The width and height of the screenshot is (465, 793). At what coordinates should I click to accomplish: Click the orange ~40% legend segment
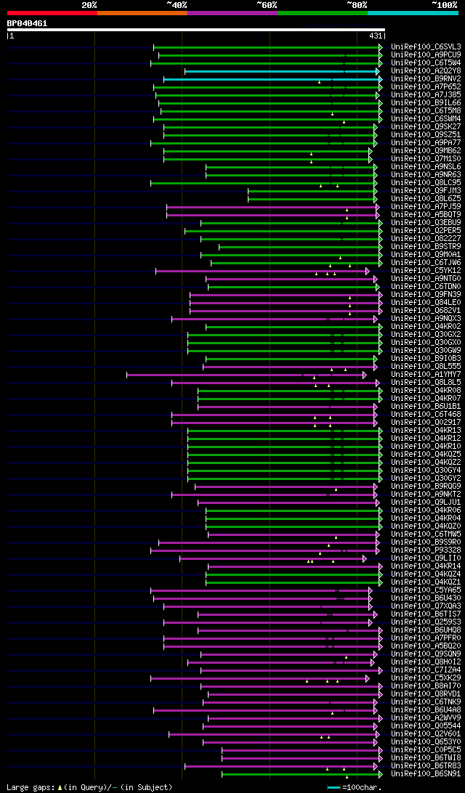142,12
